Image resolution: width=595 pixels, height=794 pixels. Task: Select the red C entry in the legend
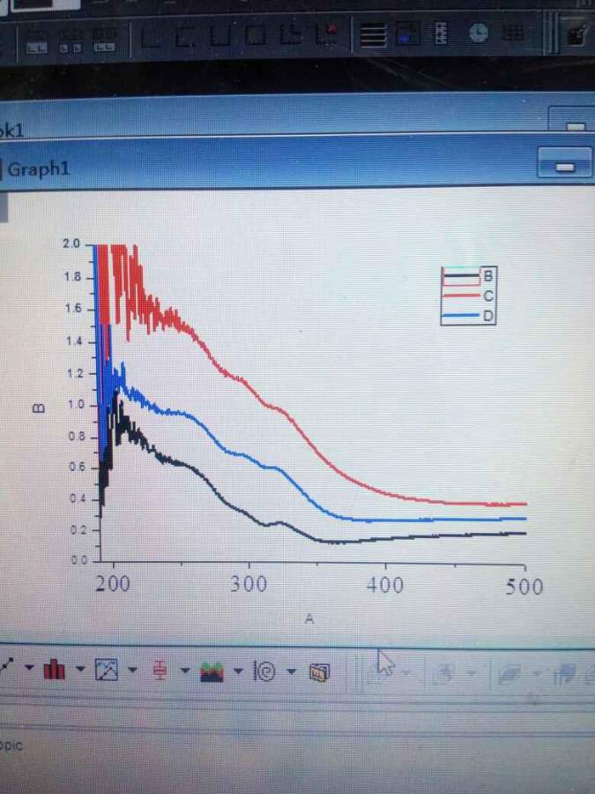click(x=468, y=296)
